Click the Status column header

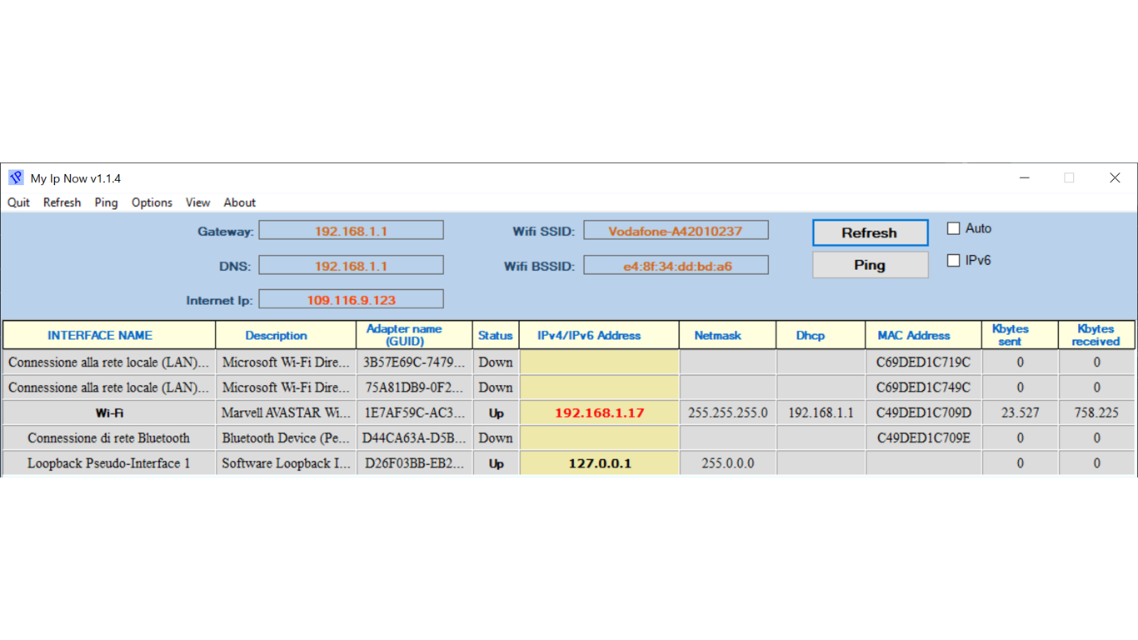pos(496,335)
